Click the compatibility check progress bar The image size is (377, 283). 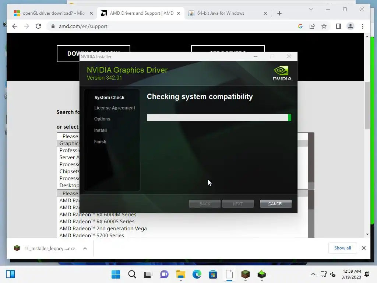click(x=219, y=118)
